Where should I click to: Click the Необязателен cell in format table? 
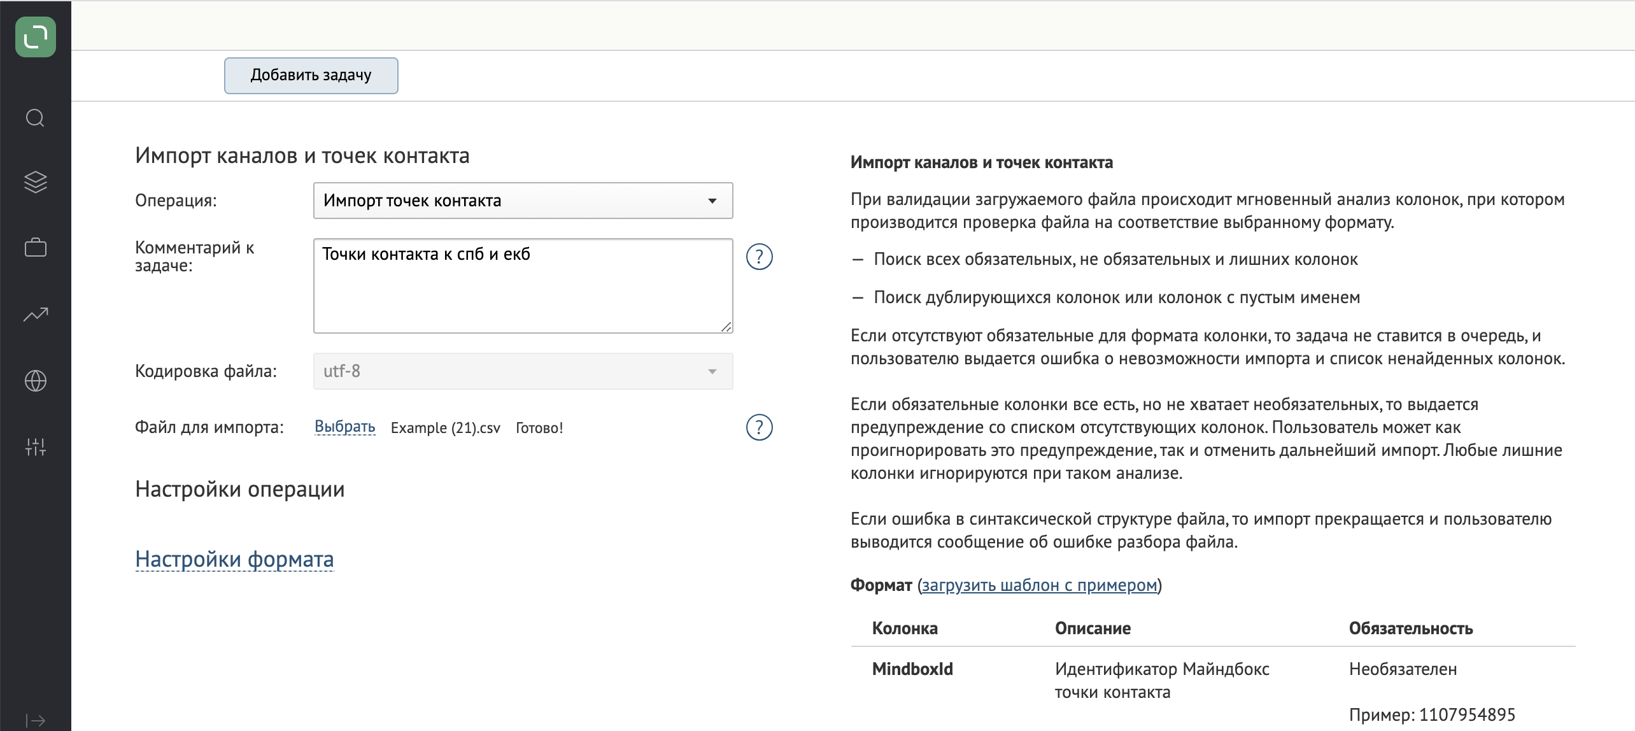(x=1403, y=669)
